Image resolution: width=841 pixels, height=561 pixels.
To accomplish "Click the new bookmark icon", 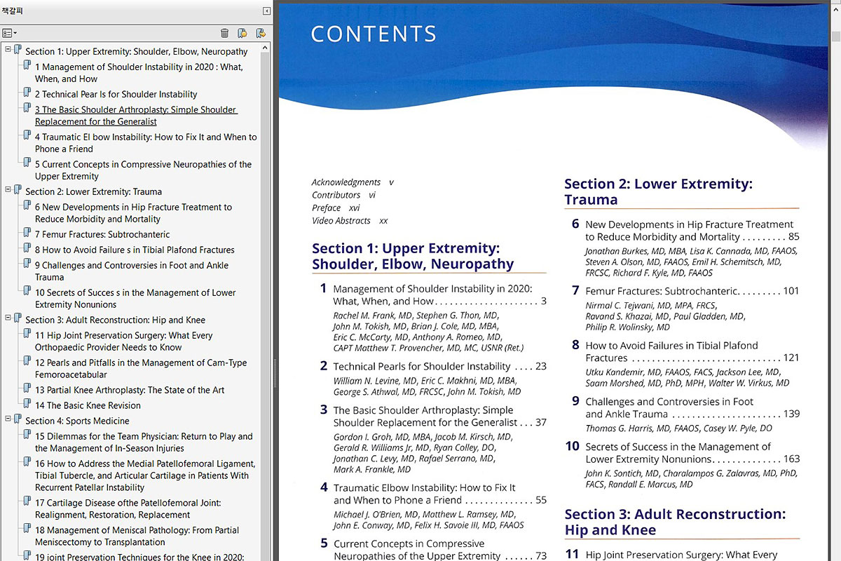I will [242, 33].
